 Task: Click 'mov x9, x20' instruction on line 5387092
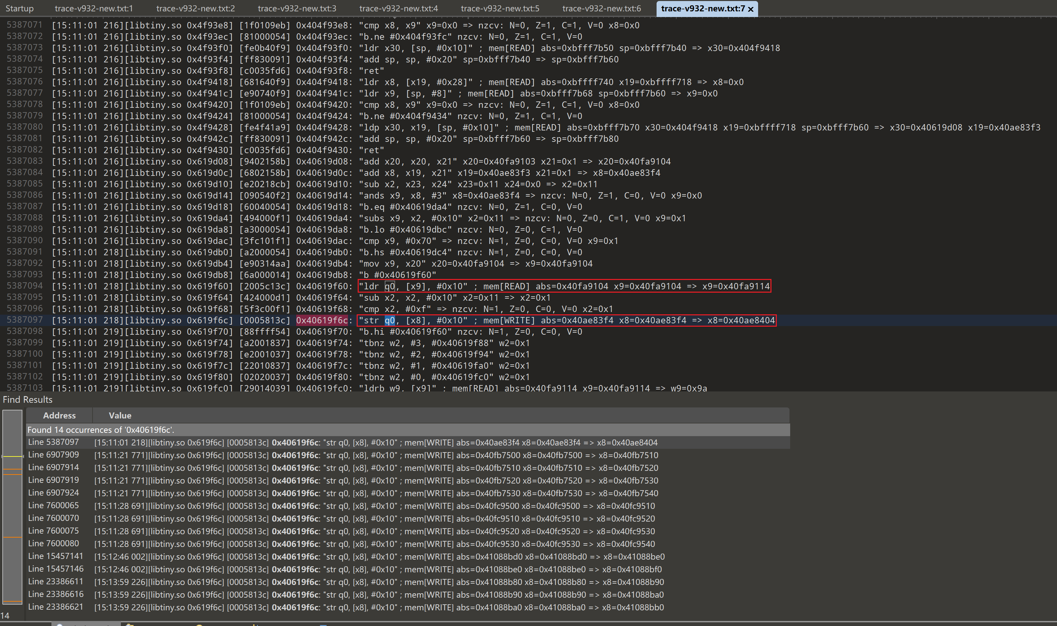(x=392, y=263)
